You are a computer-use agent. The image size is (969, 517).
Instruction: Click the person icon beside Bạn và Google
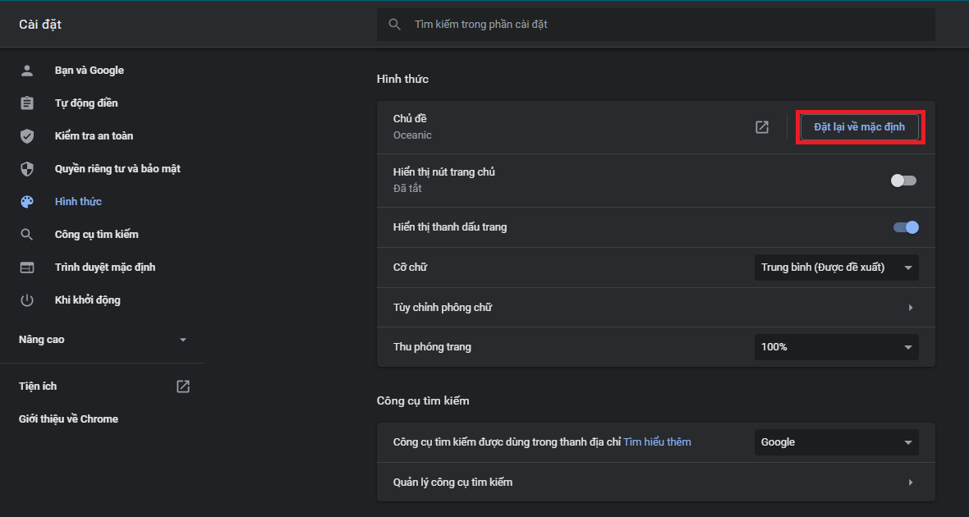(x=26, y=71)
